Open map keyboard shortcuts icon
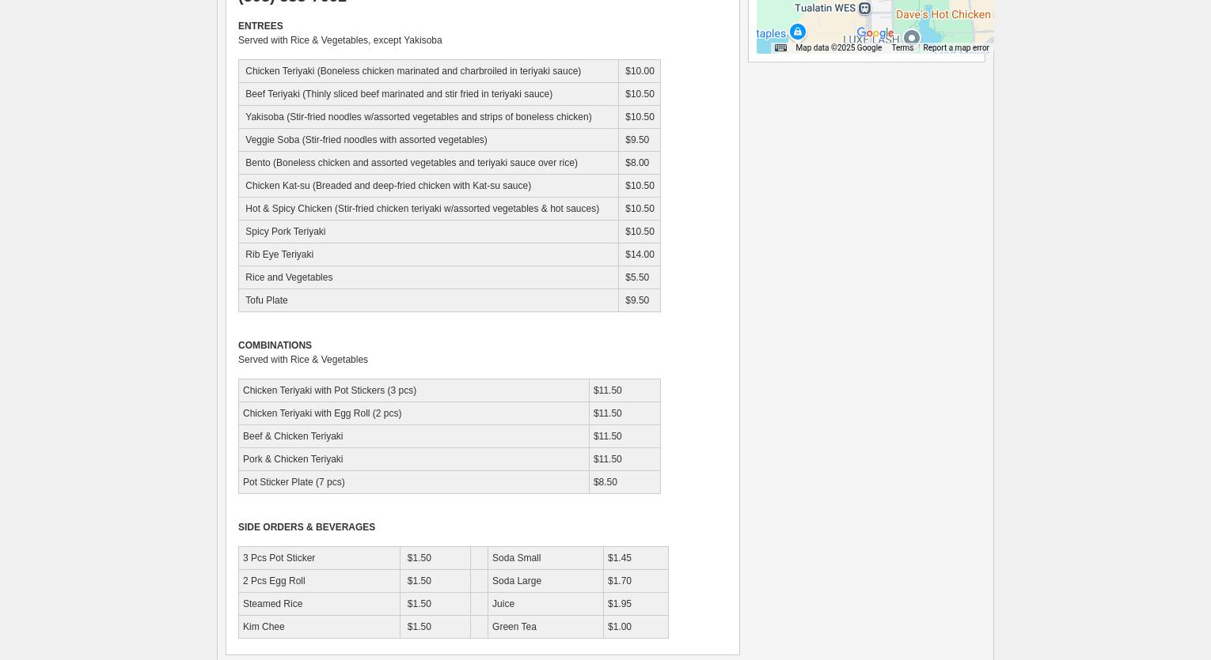Image resolution: width=1211 pixels, height=660 pixels. 780,47
